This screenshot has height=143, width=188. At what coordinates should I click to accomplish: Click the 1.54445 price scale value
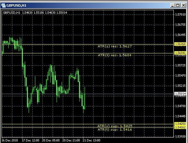(x=180, y=116)
